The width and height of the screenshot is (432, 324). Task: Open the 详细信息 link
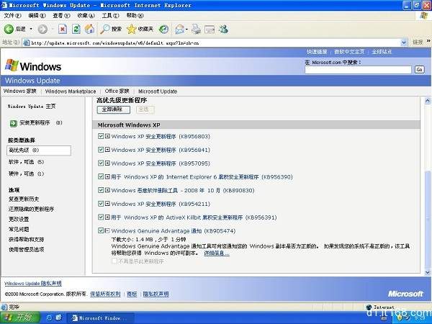click(x=217, y=253)
